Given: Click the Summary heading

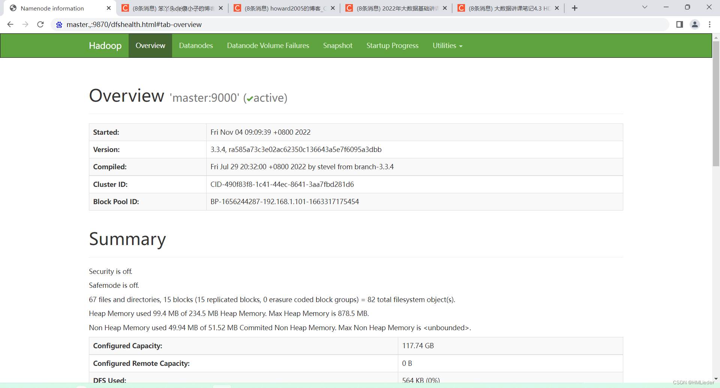Looking at the screenshot, I should 127,239.
